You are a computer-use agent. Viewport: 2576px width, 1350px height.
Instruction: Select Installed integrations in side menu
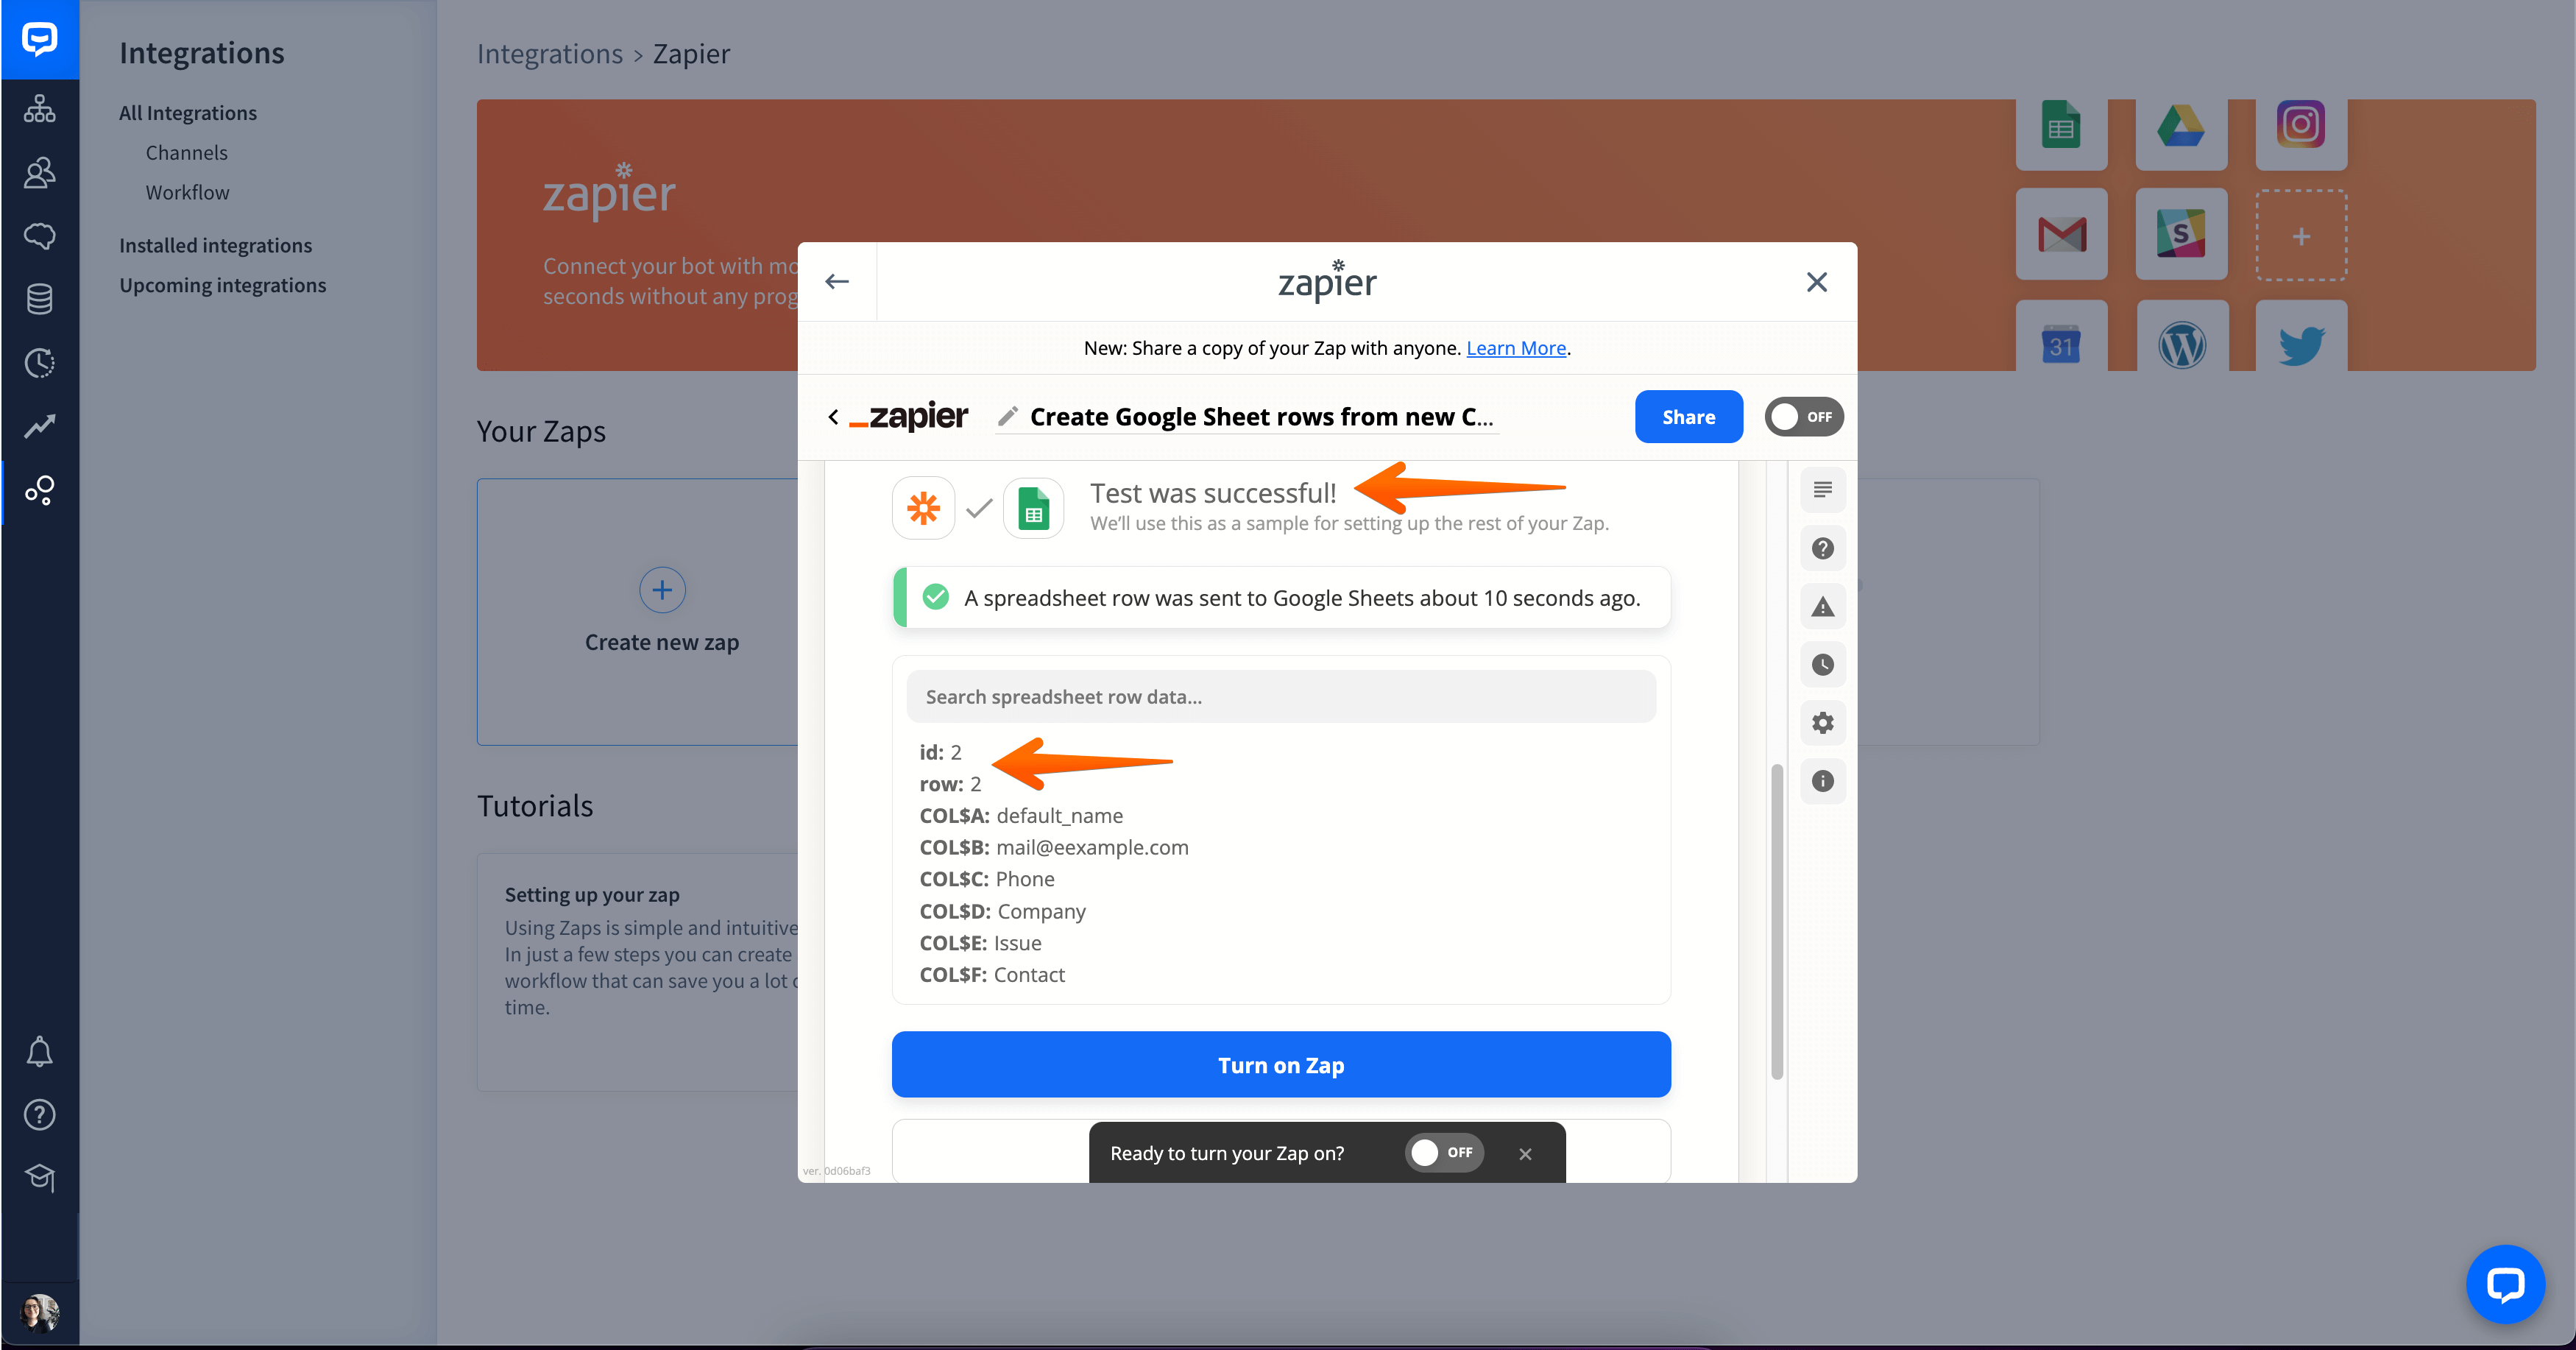216,245
